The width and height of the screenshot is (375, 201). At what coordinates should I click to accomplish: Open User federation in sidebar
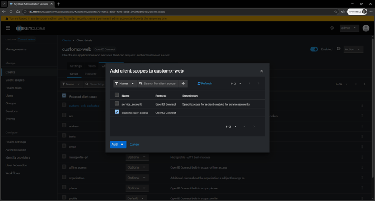(x=16, y=165)
